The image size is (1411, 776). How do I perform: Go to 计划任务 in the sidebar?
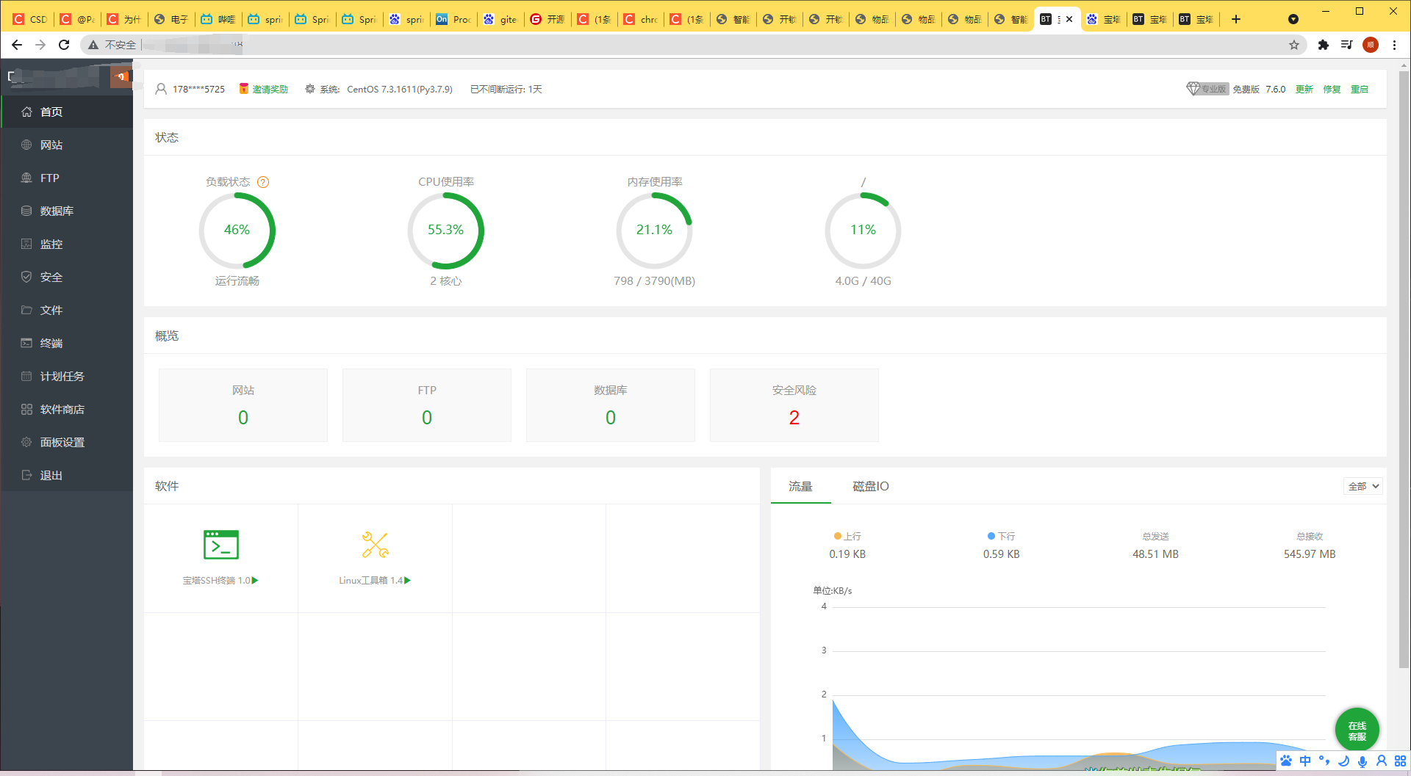(x=62, y=376)
